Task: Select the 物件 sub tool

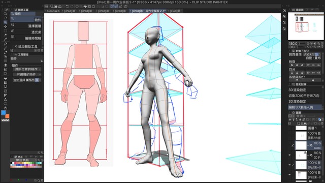Action: 26,20
